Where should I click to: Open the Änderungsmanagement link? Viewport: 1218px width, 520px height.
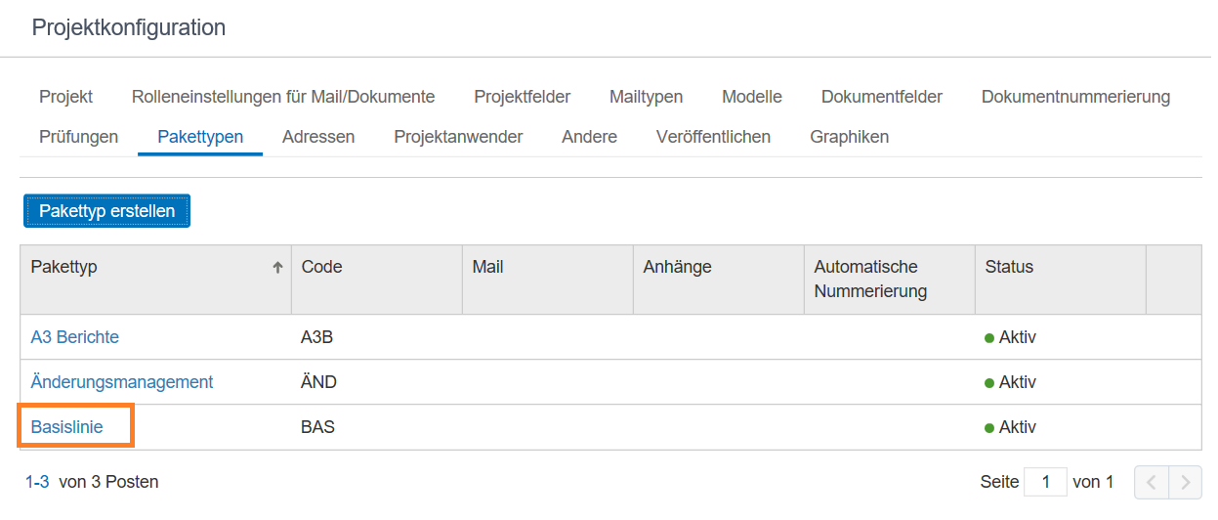122,382
